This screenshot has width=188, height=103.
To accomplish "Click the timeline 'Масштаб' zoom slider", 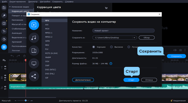I will [26, 100].
